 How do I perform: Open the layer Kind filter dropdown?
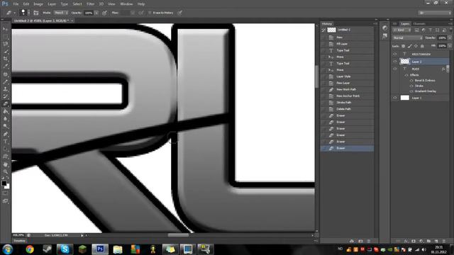point(402,30)
